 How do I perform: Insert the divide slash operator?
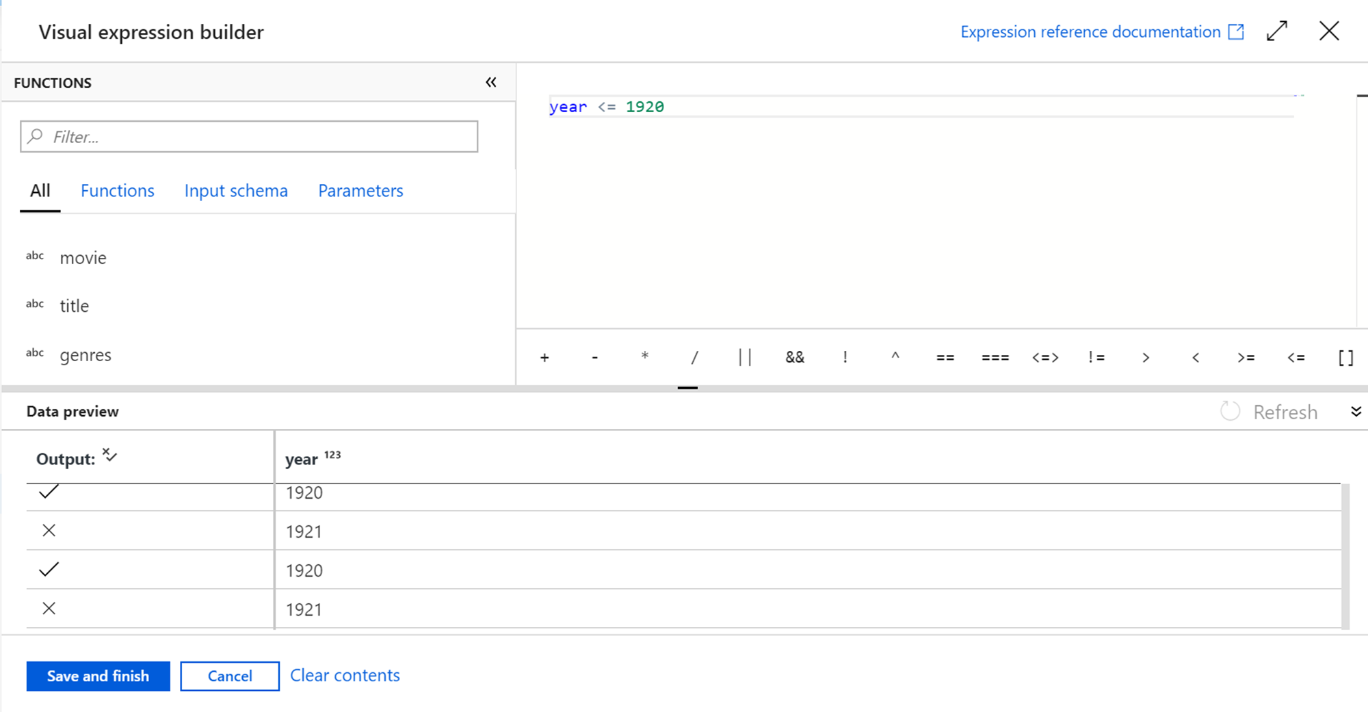[x=694, y=357]
